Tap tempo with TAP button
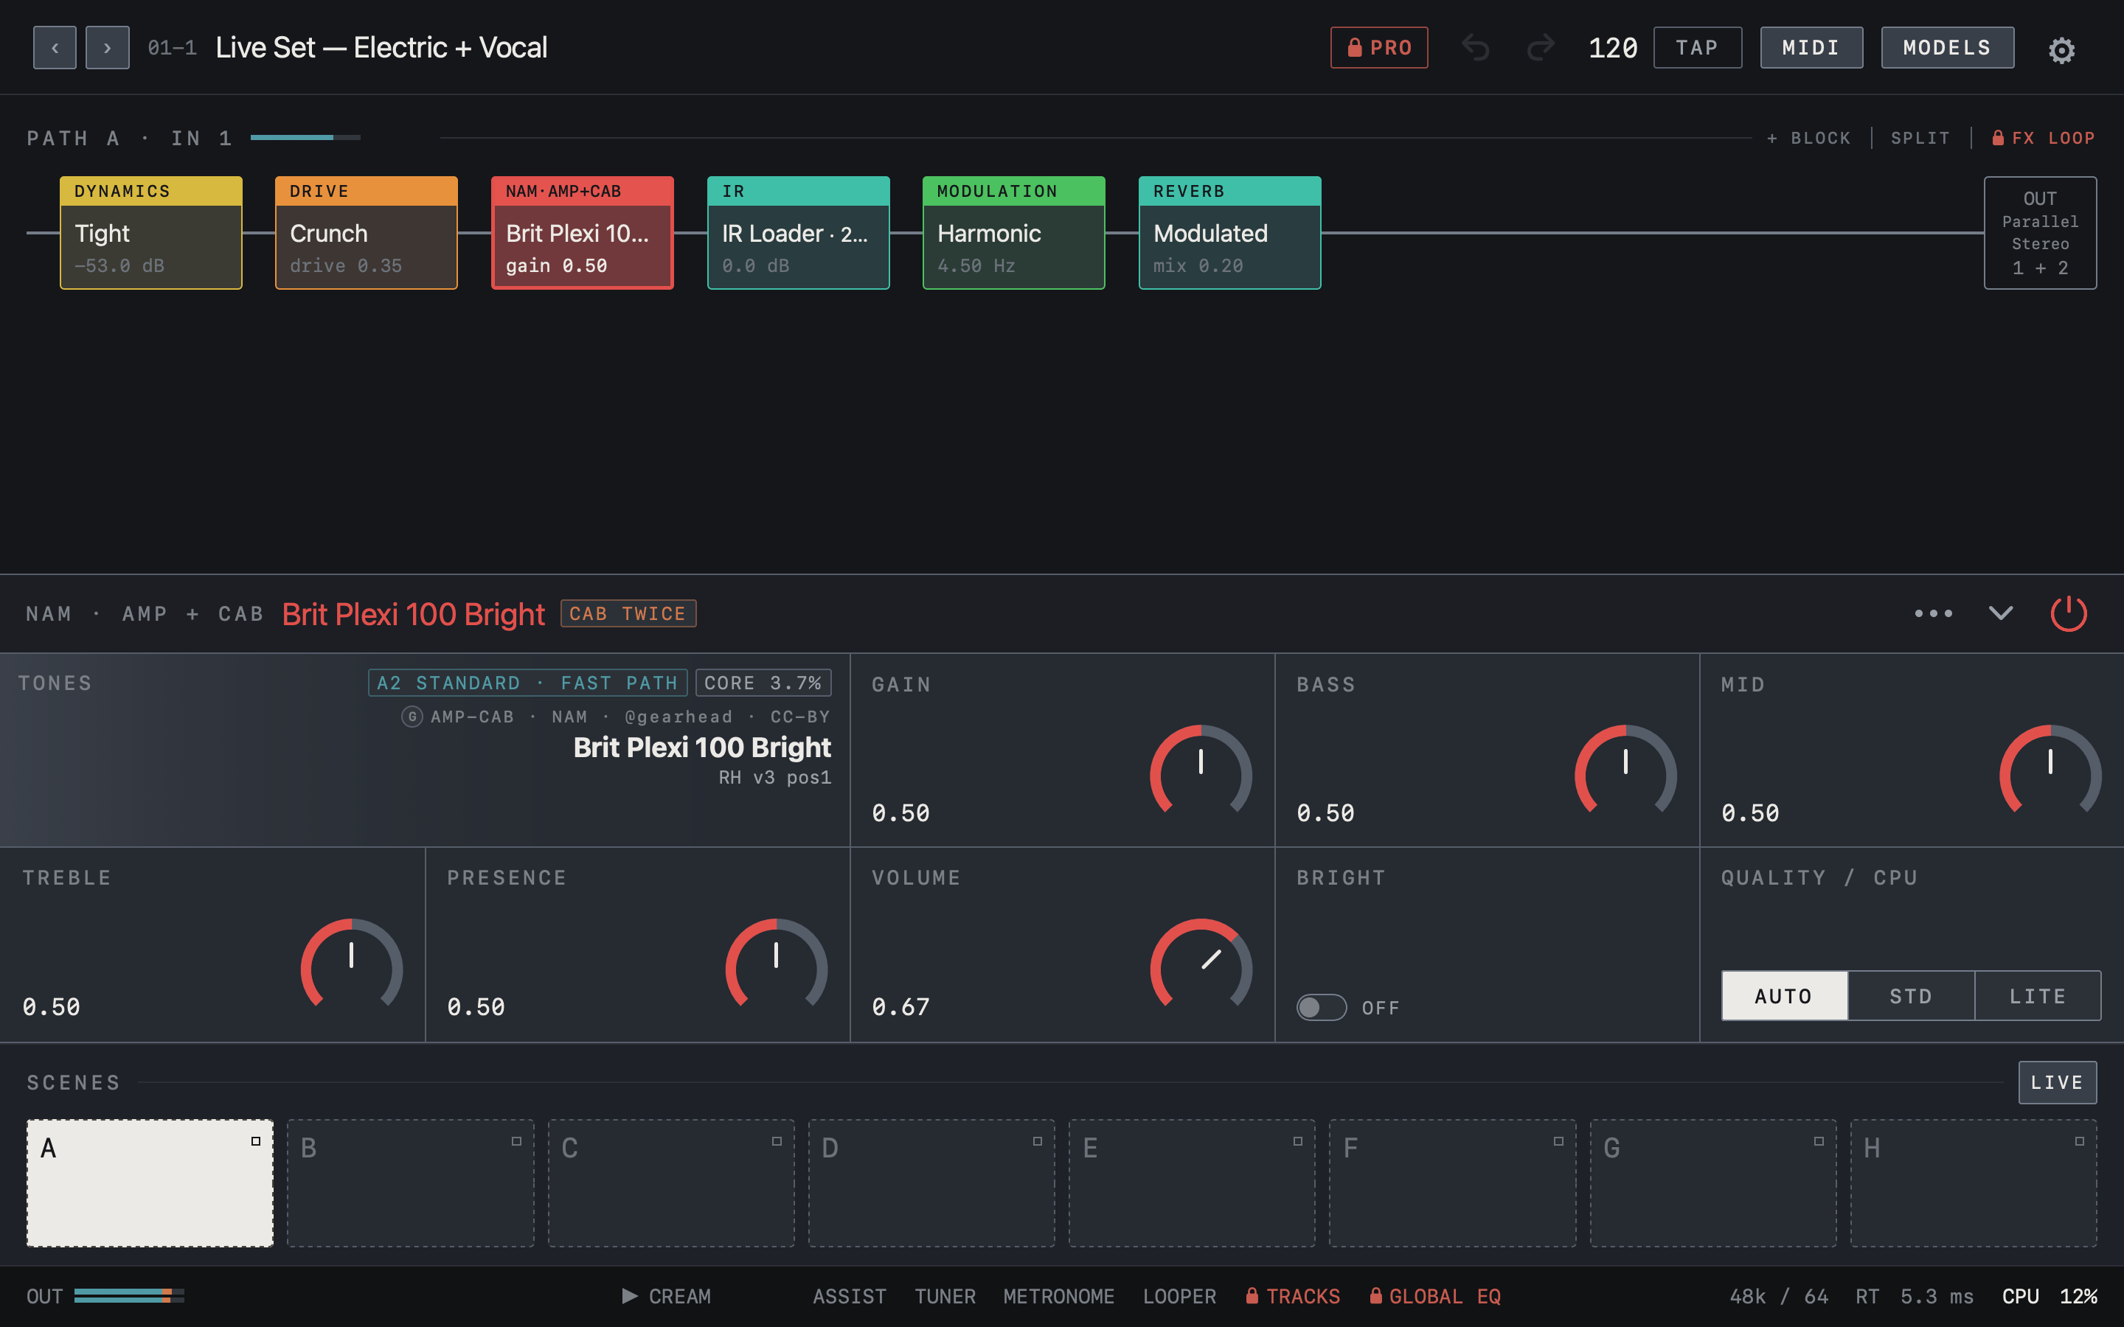The width and height of the screenshot is (2124, 1327). click(1696, 47)
